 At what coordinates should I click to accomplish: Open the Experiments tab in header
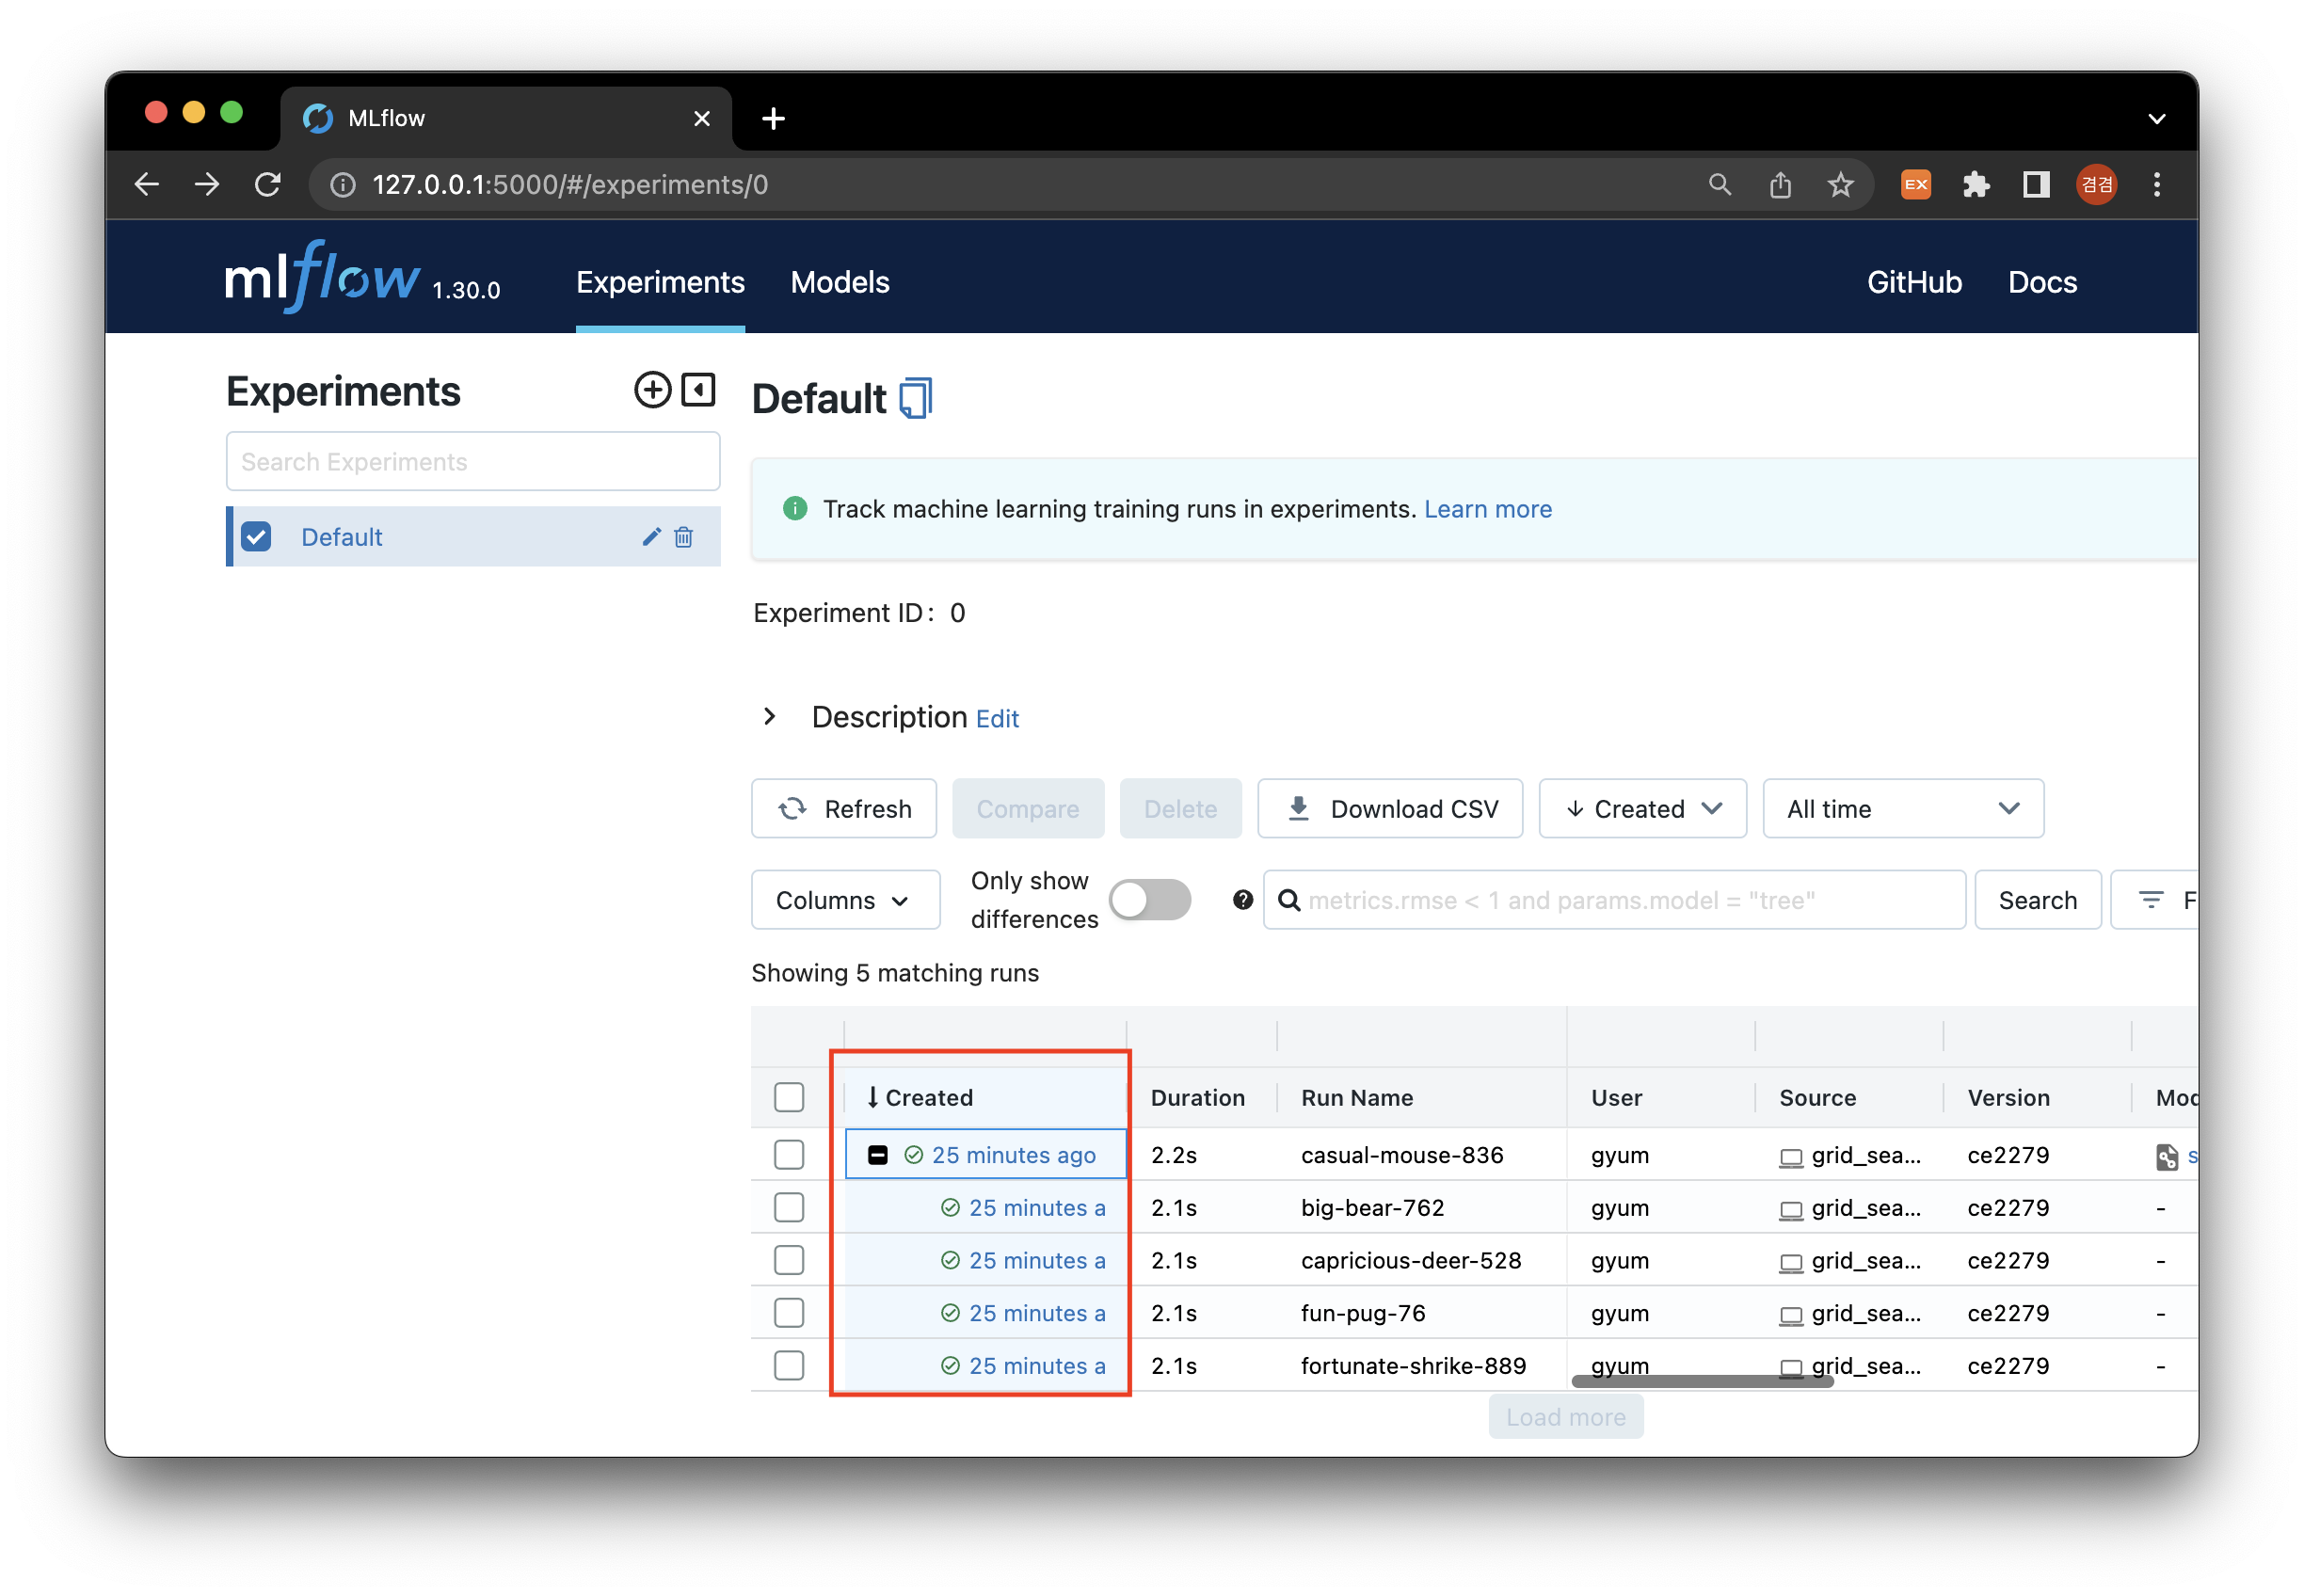tap(660, 282)
